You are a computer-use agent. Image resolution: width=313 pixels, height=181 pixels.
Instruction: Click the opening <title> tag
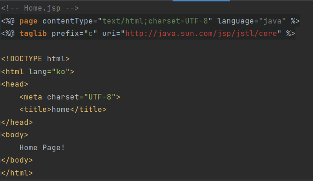click(x=35, y=110)
